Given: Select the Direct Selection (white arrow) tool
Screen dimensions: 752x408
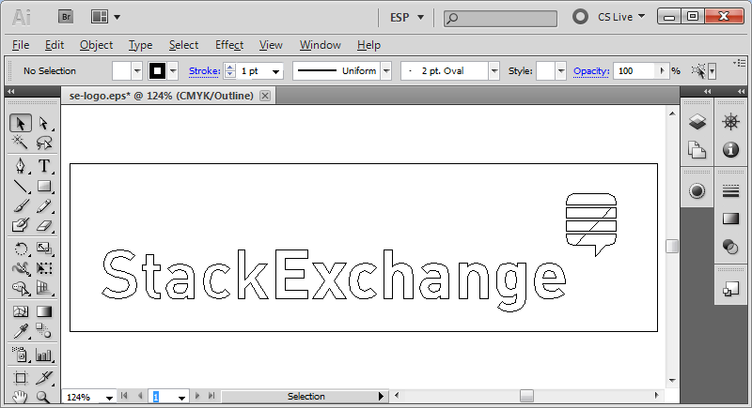Looking at the screenshot, I should click(43, 124).
